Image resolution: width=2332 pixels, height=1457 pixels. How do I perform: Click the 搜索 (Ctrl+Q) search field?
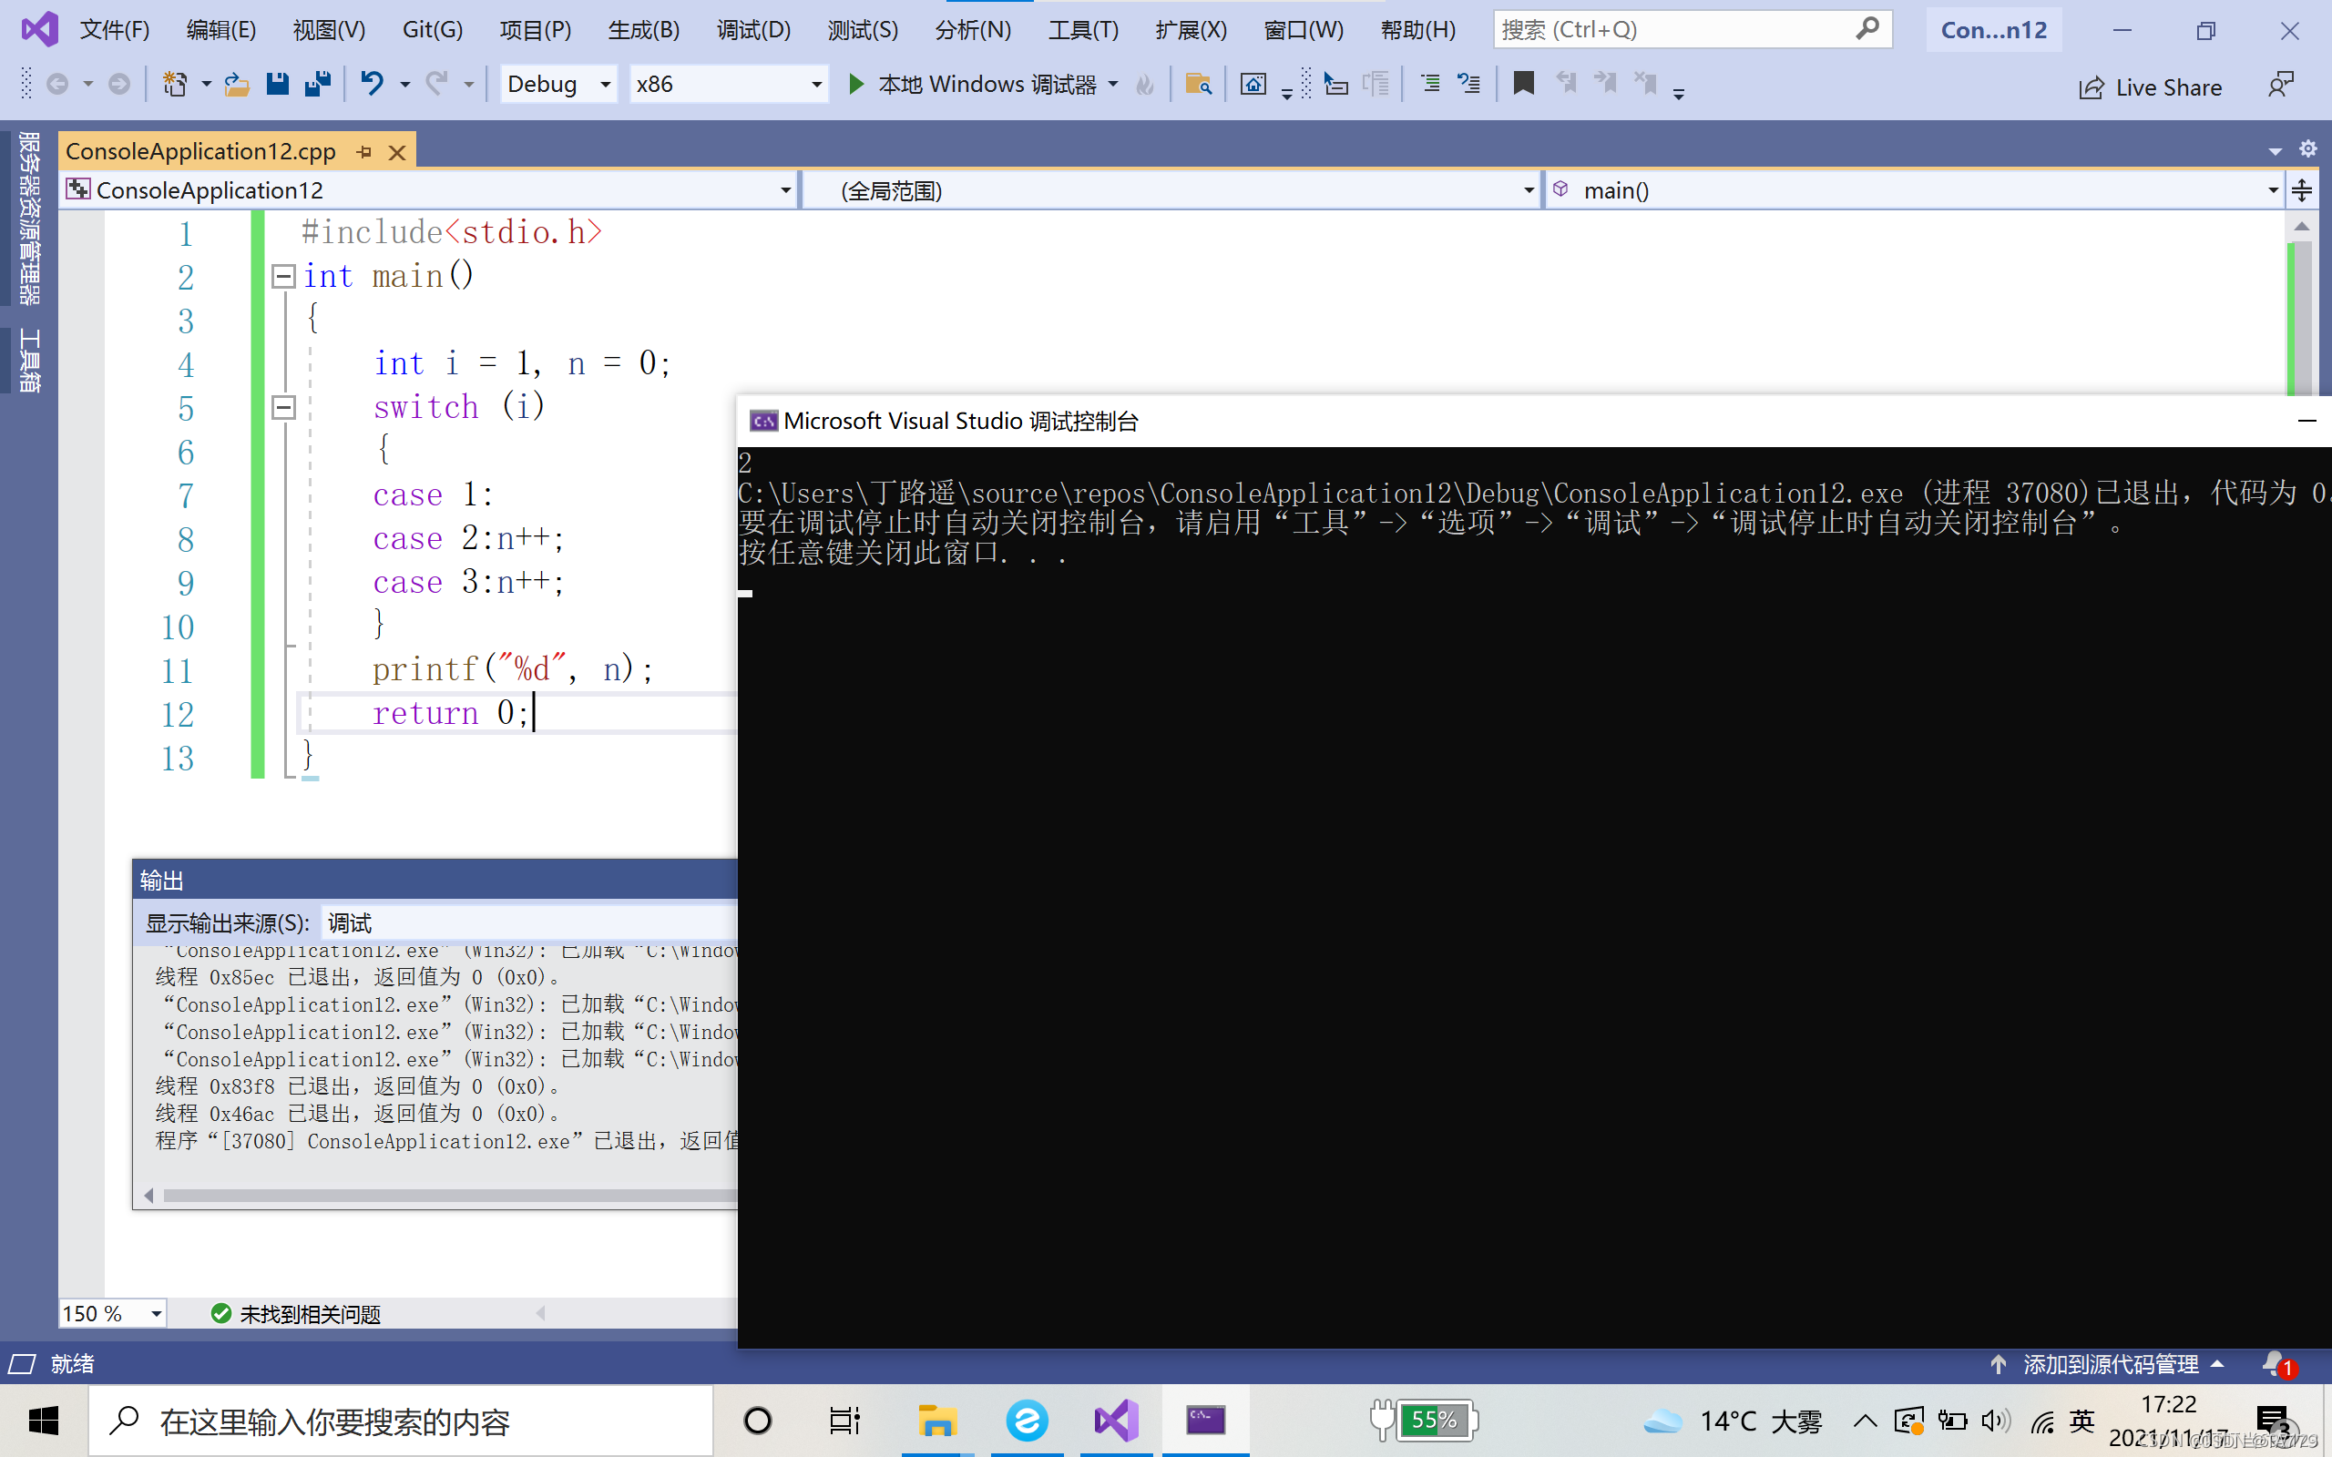click(1675, 30)
